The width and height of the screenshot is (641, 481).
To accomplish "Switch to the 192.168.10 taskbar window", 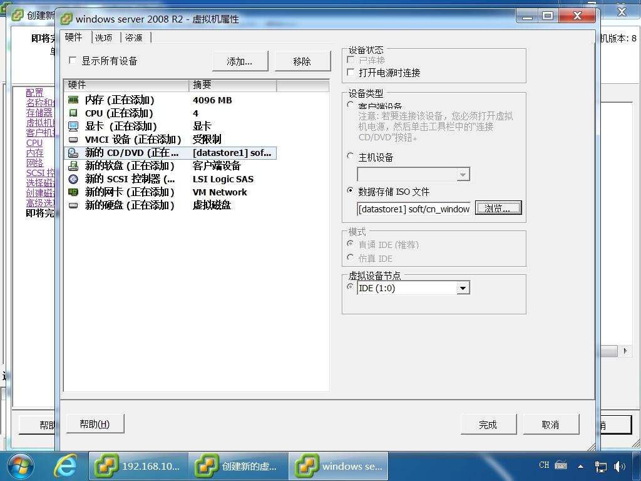I will [x=138, y=466].
